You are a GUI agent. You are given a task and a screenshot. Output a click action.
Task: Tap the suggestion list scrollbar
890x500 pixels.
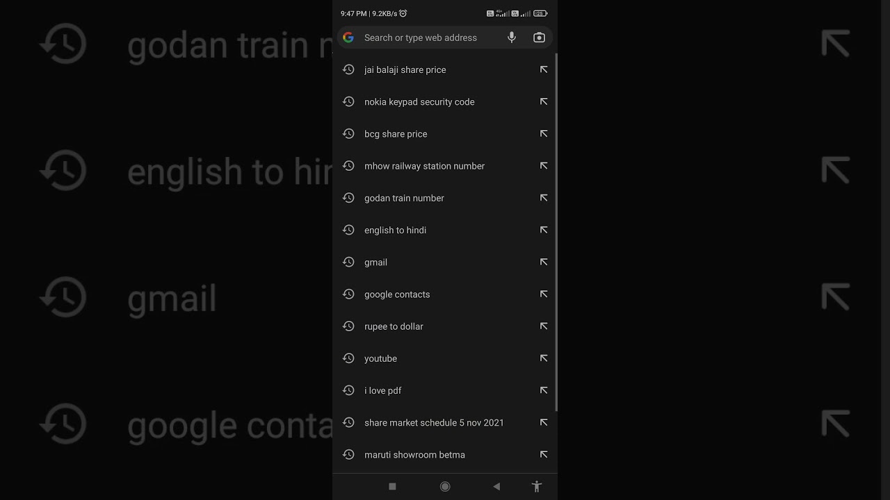(556, 233)
